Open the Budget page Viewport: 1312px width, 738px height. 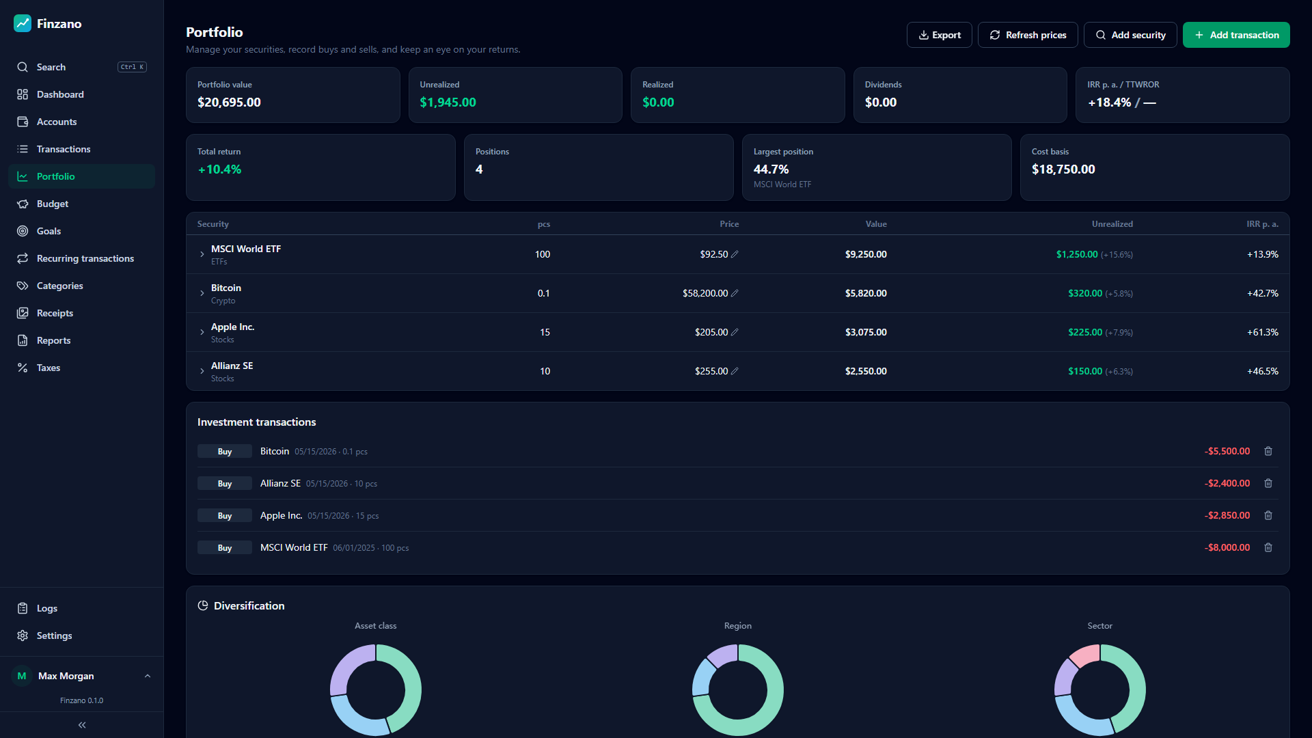81,204
